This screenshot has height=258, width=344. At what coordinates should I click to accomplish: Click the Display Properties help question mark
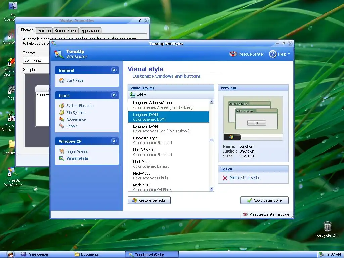coord(140,20)
